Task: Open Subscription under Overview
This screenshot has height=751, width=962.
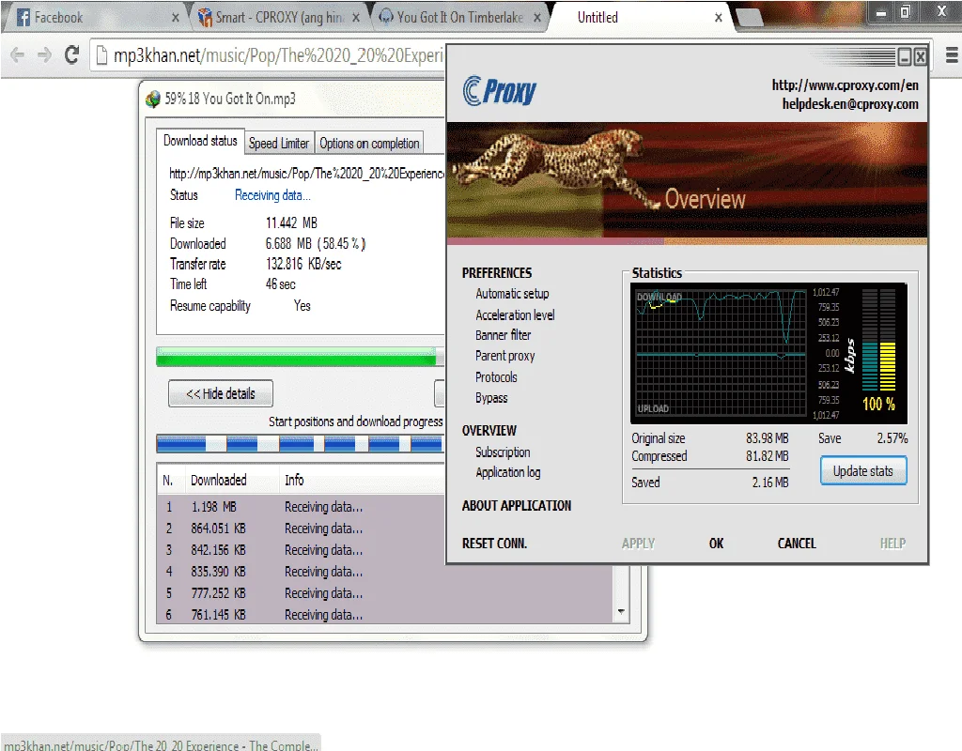Action: [503, 452]
